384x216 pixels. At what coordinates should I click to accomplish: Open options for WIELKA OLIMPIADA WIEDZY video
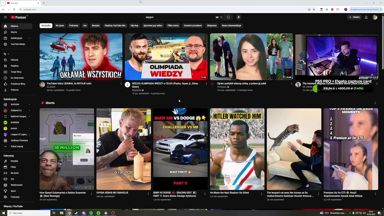(206, 84)
